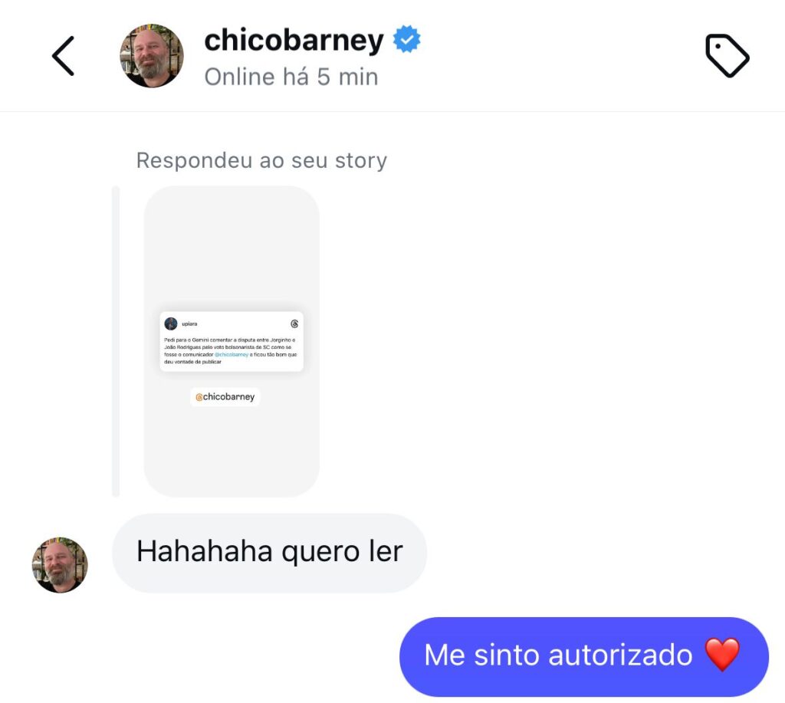Tap the upiara username on the card
785x703 pixels.
point(189,324)
